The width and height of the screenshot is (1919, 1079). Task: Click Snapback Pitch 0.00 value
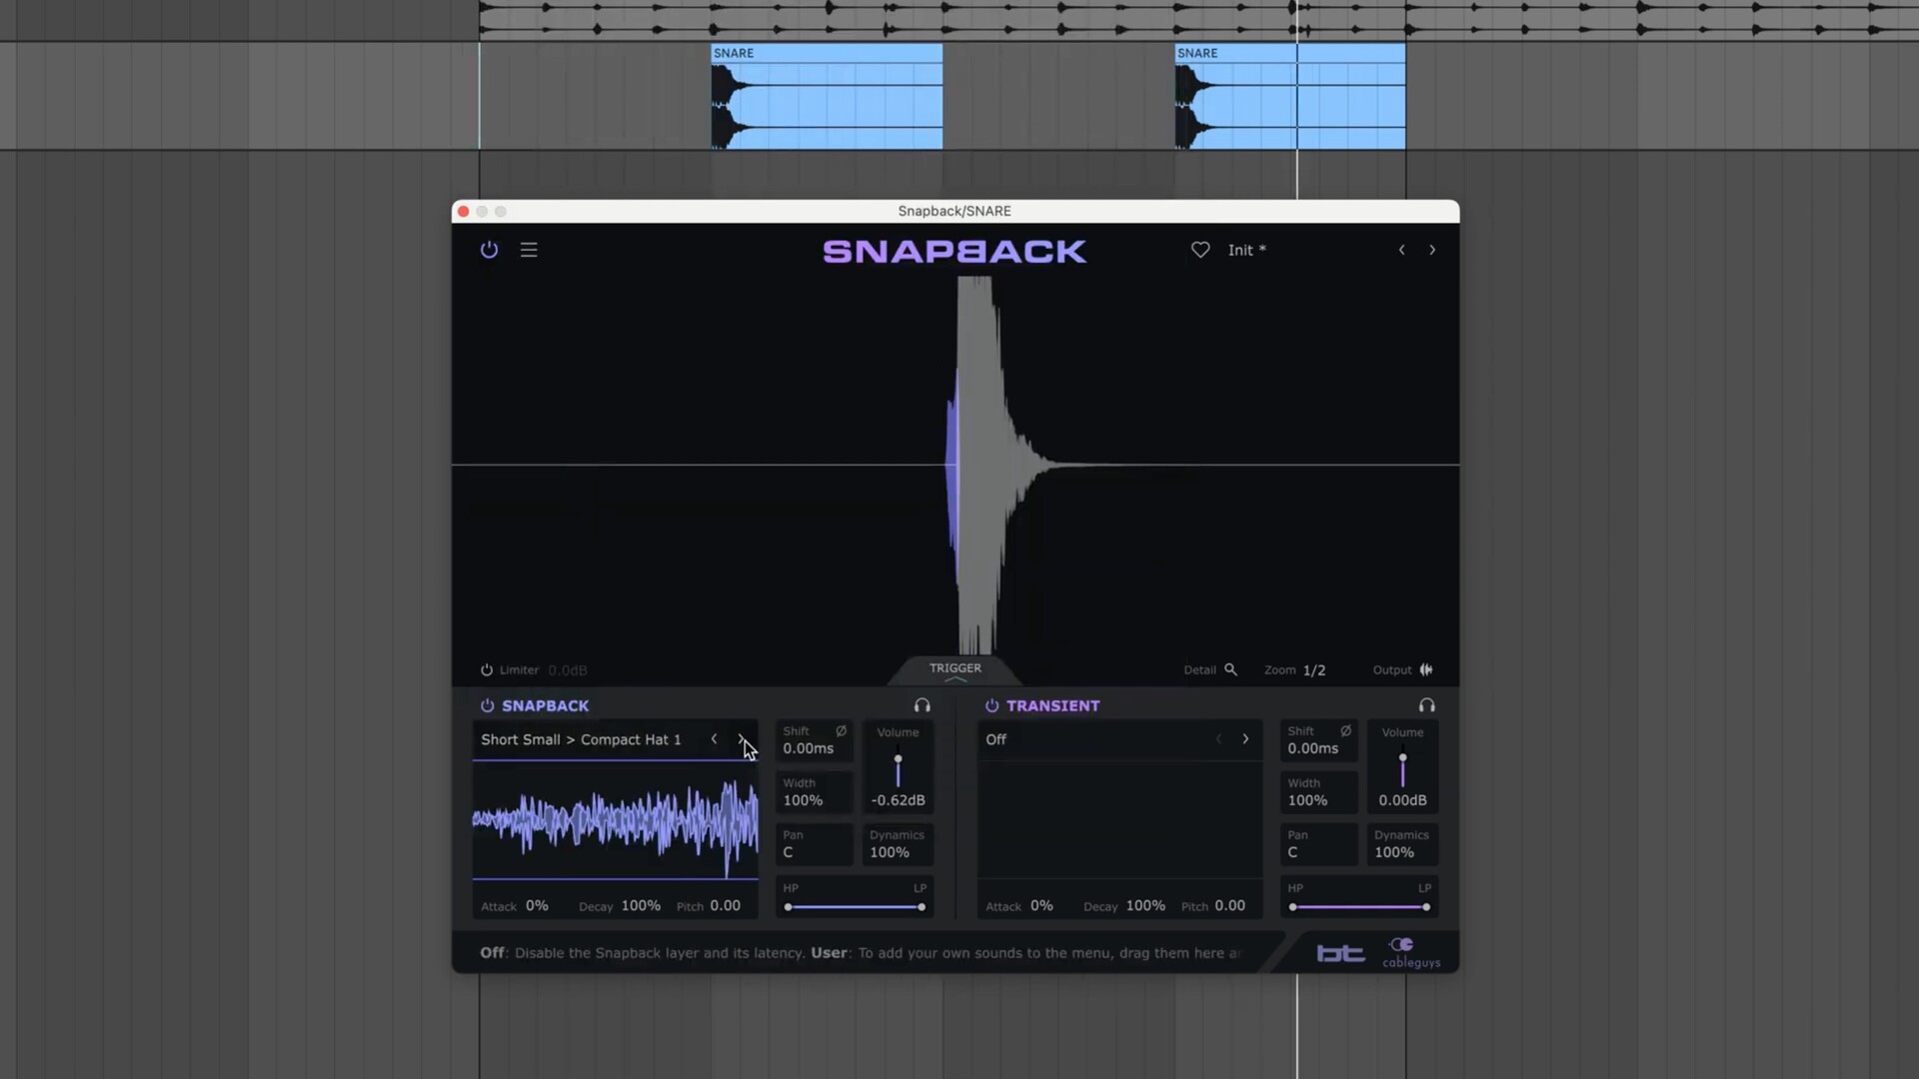725,906
